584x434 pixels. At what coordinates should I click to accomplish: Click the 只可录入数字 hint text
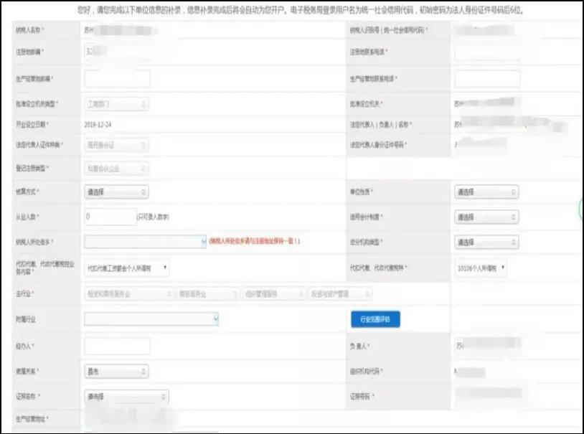coord(153,217)
